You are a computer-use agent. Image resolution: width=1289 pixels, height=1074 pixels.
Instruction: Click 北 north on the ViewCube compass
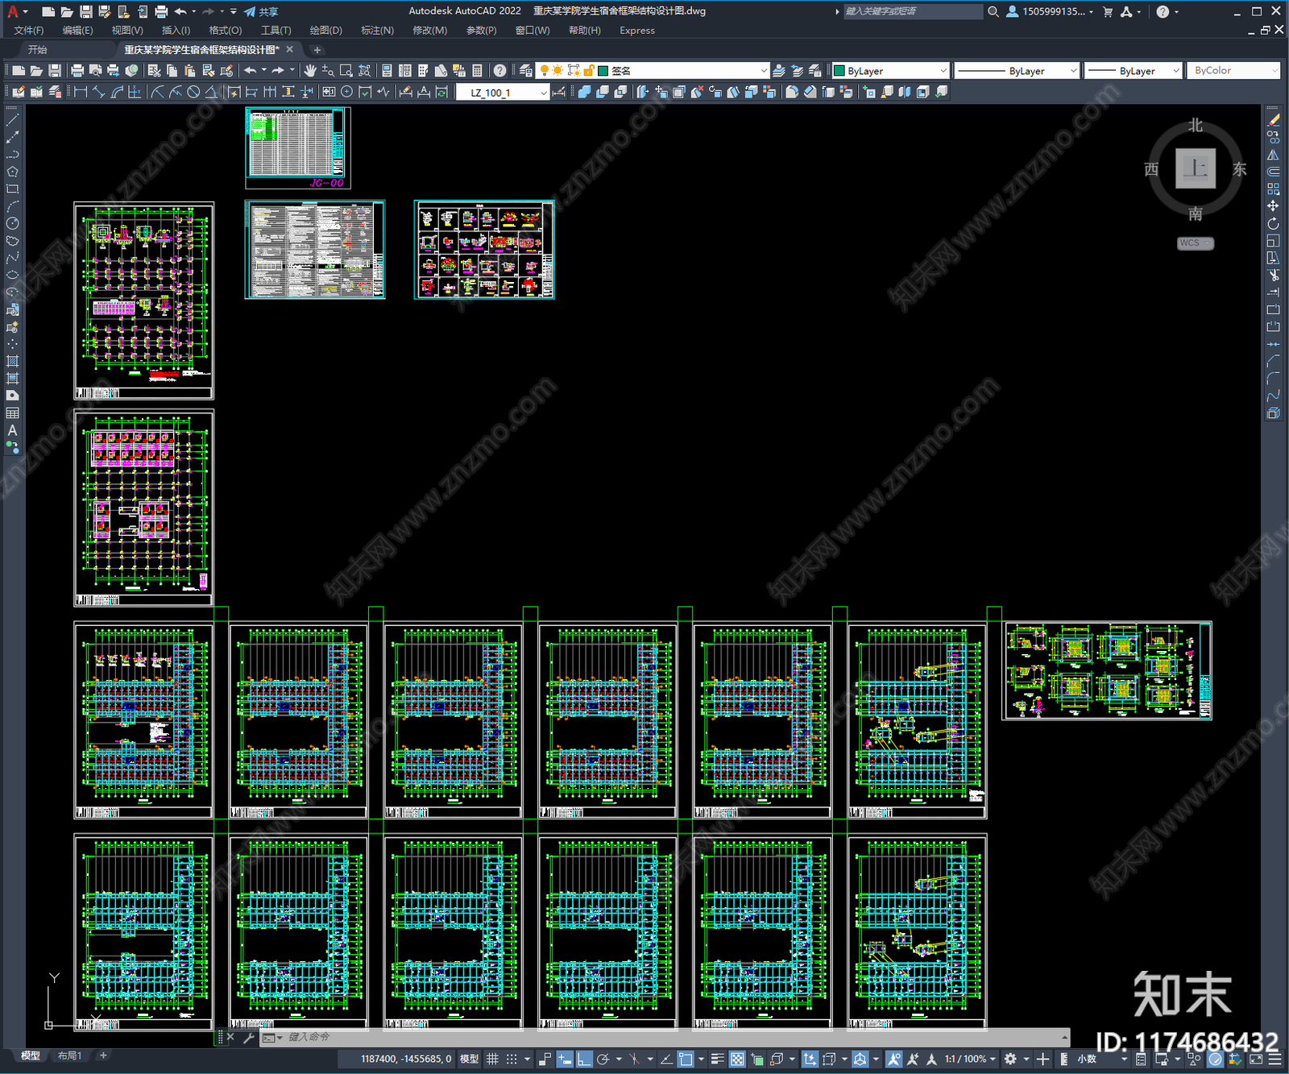(x=1196, y=125)
